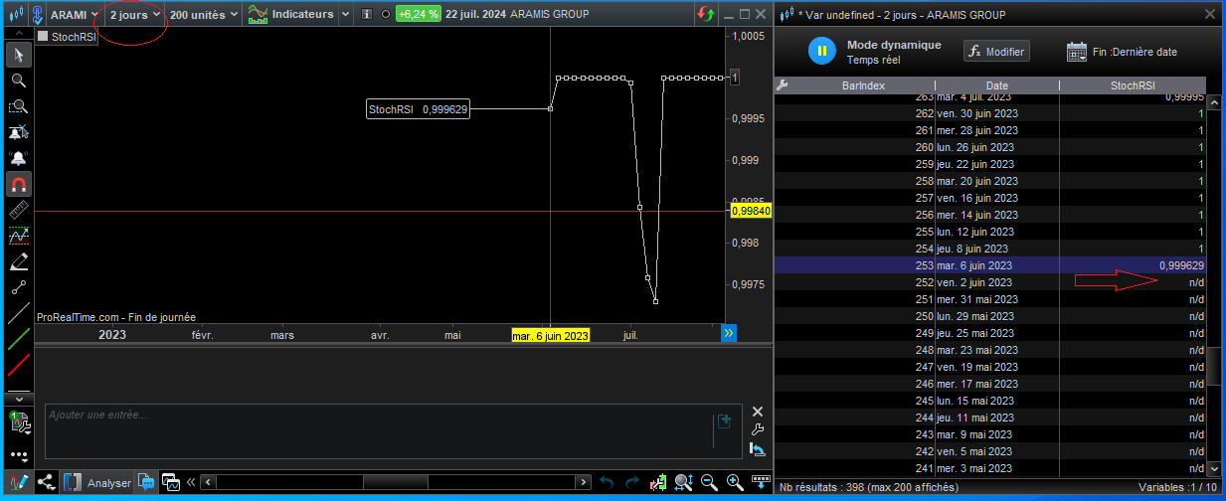Select the green line drawing tool
1226x501 pixels.
pyautogui.click(x=18, y=339)
